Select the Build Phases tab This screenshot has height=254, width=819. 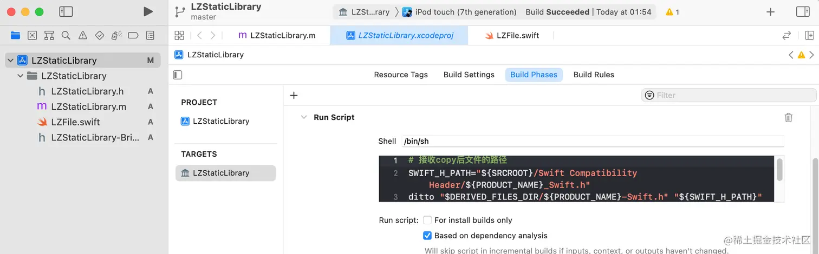click(x=534, y=75)
